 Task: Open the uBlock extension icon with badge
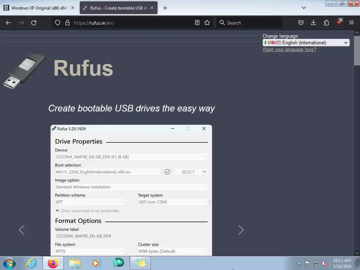point(339,22)
